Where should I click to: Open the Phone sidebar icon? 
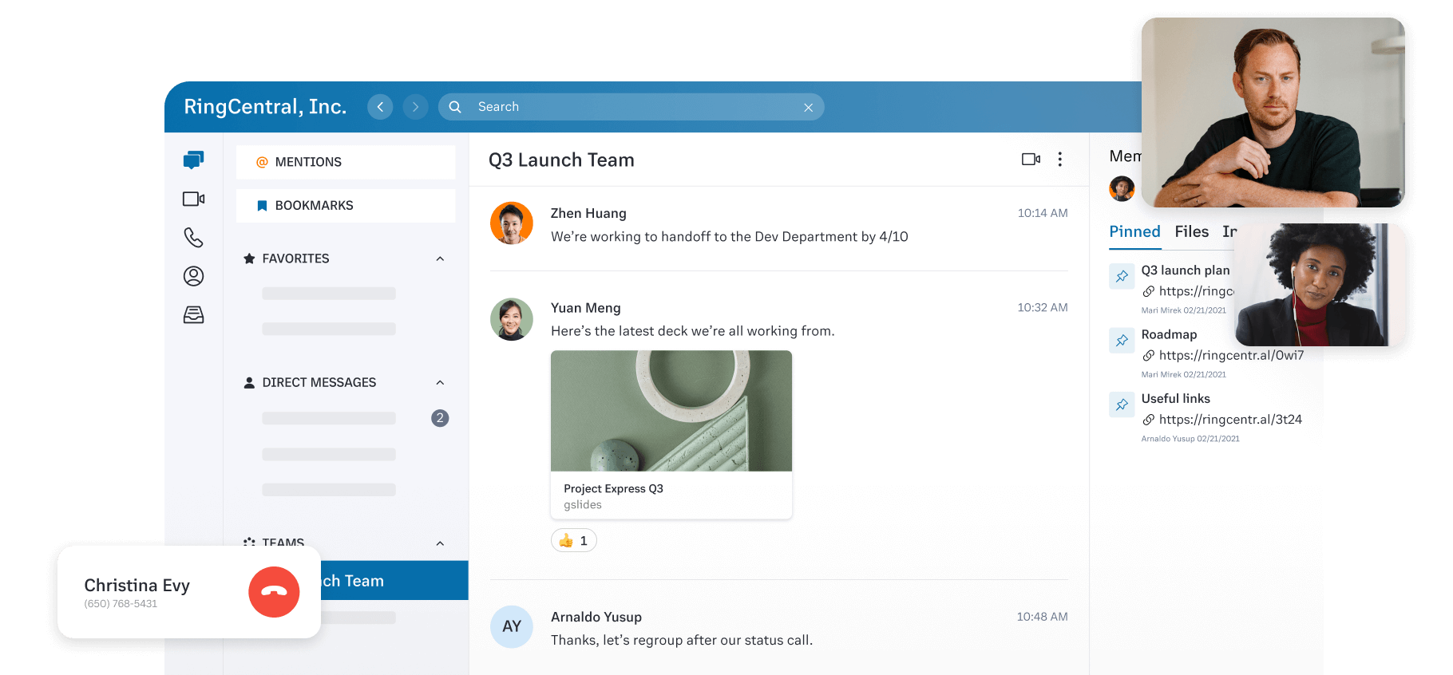(x=193, y=237)
